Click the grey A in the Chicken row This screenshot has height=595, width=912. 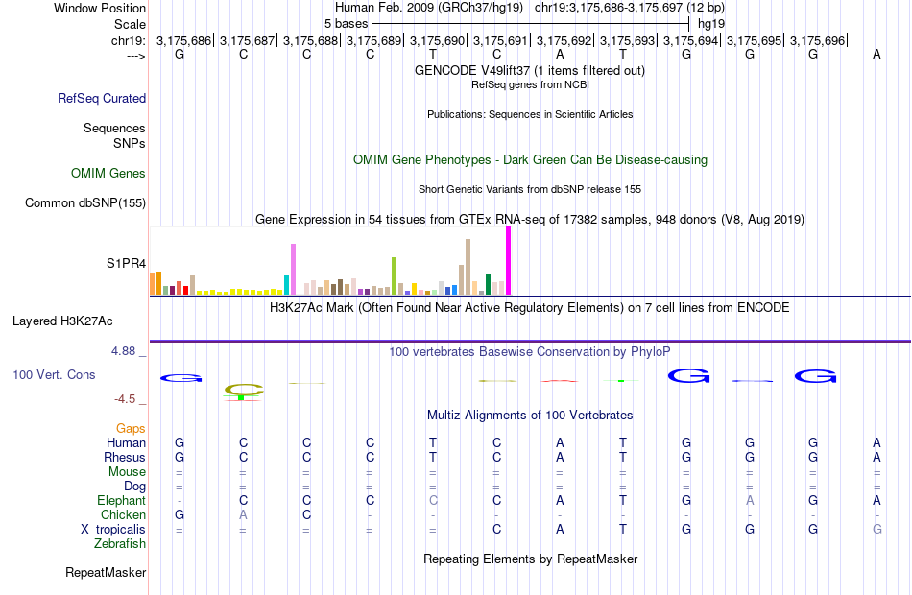click(x=243, y=514)
